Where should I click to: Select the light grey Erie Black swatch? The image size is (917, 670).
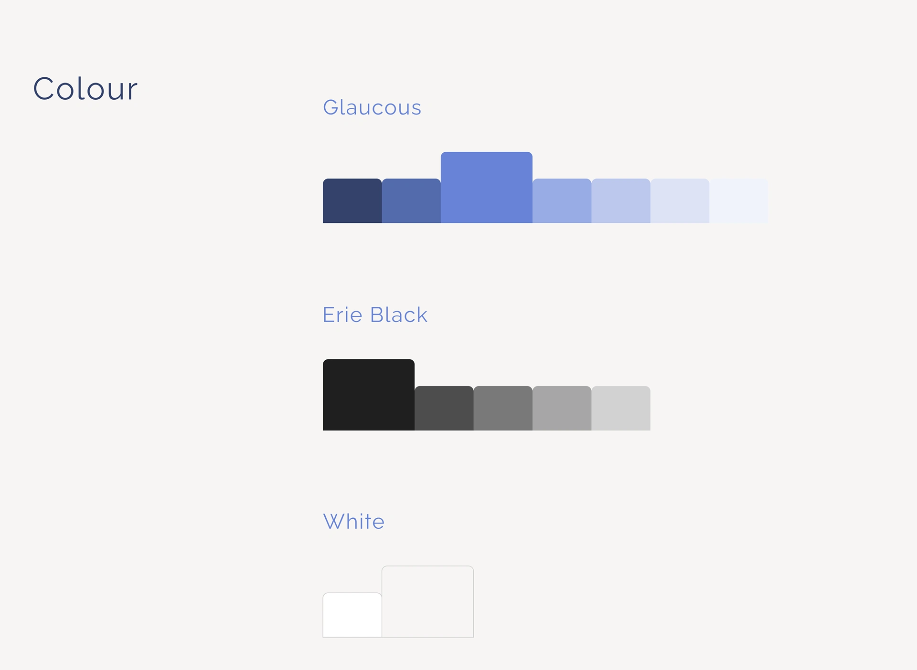pos(562,408)
